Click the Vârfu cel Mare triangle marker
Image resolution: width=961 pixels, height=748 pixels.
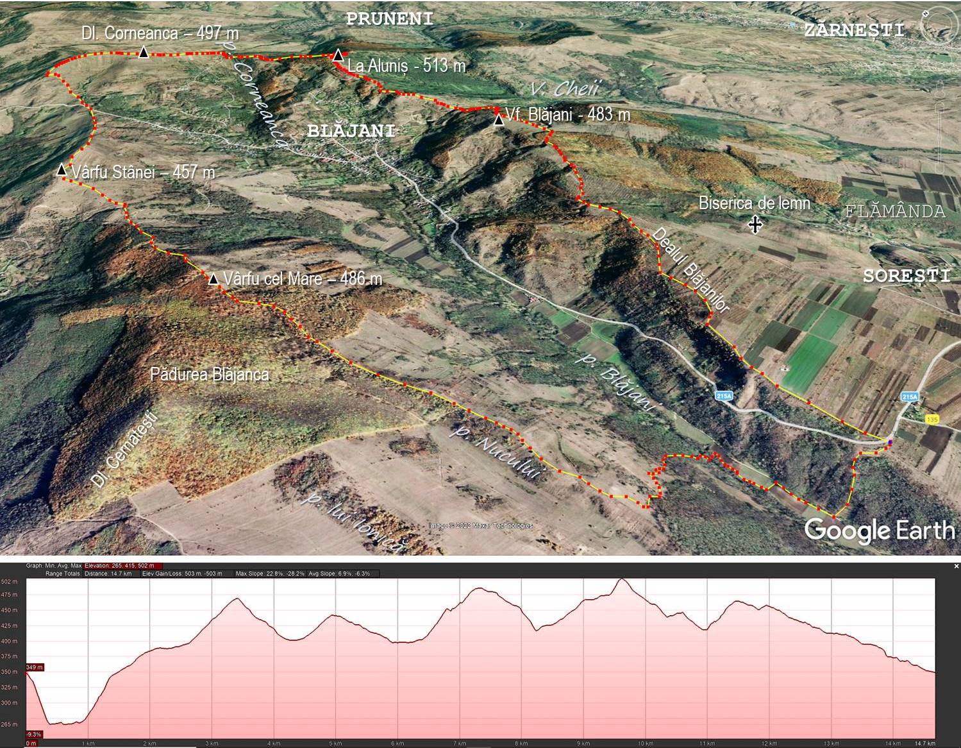[x=213, y=278]
